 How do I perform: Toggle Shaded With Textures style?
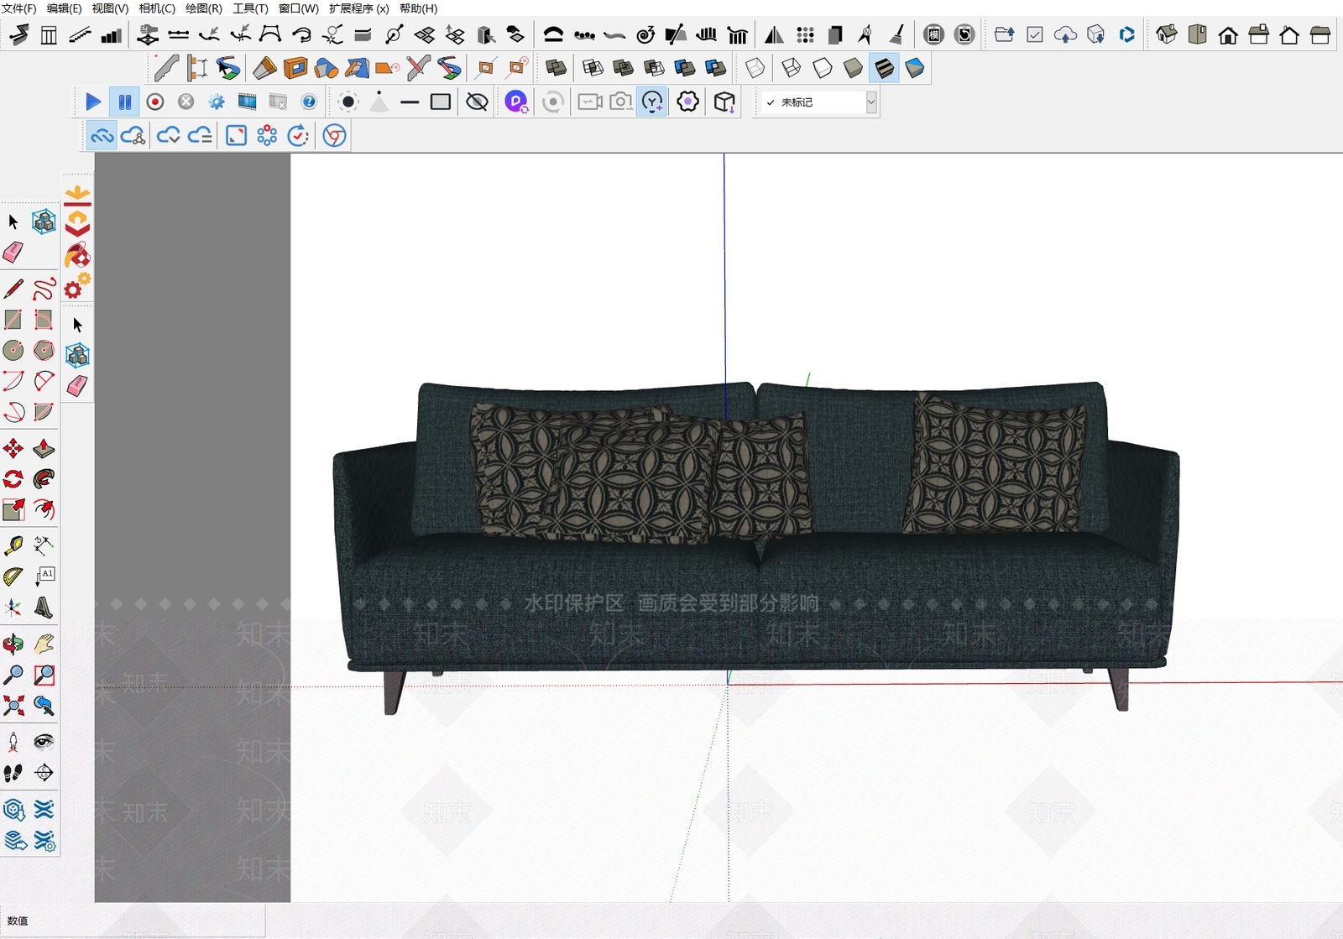click(x=884, y=68)
